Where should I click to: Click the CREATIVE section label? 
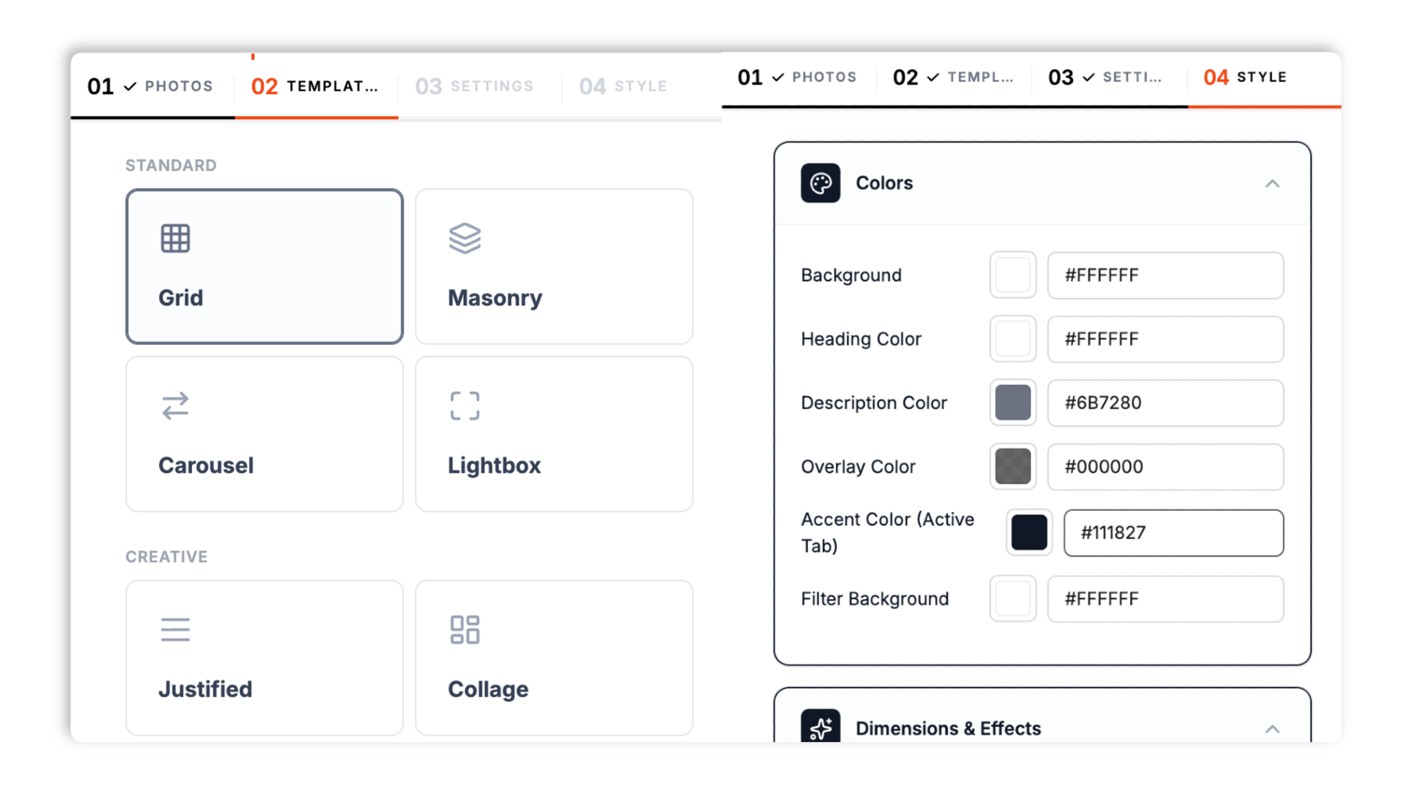[167, 557]
